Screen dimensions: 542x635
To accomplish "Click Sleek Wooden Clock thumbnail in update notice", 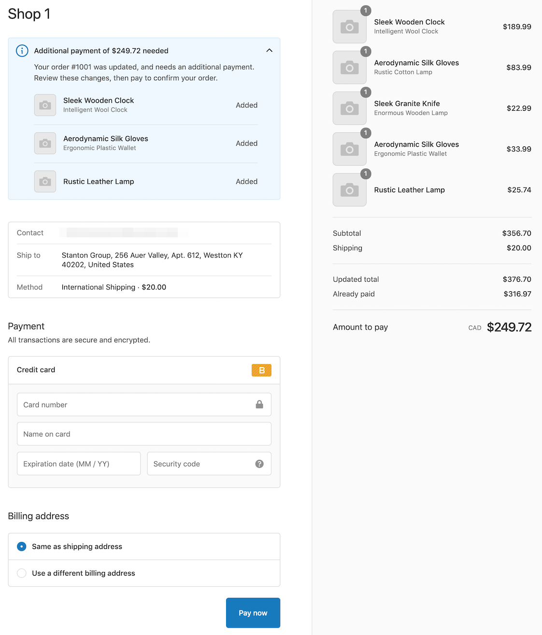I will [x=45, y=105].
